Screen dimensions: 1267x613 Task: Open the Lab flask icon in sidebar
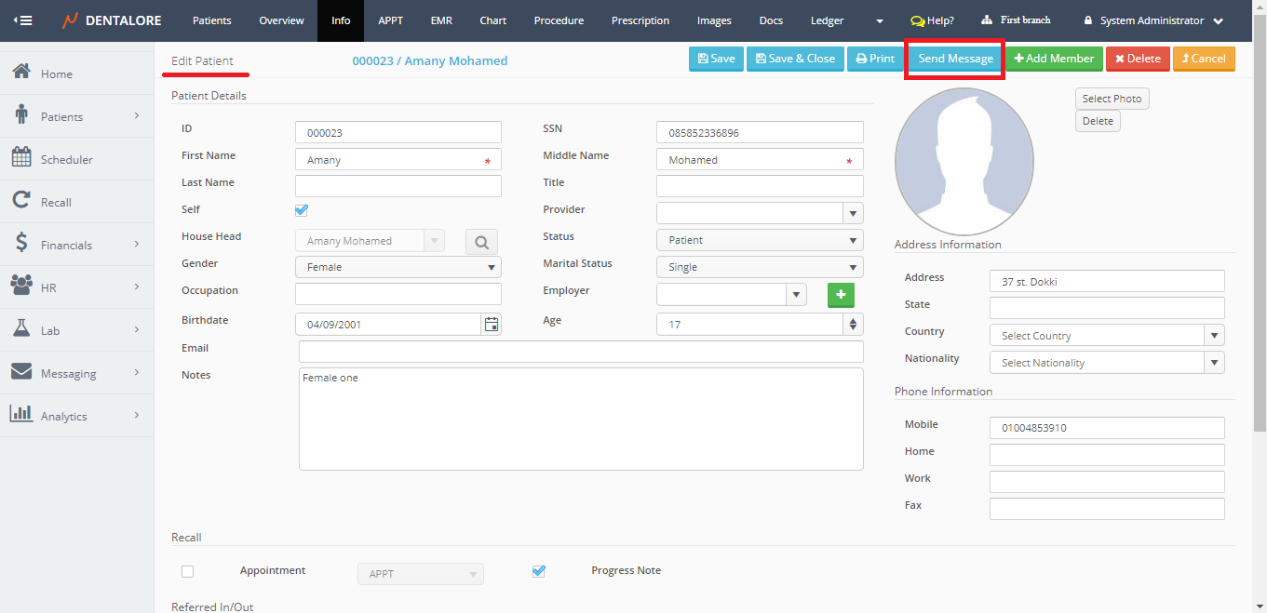tap(21, 329)
